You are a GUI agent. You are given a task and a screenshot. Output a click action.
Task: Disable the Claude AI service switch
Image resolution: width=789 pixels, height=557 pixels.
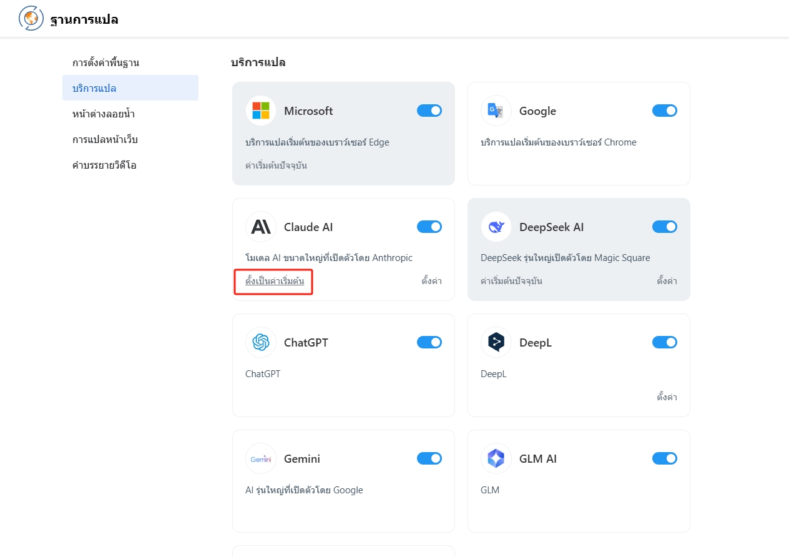coord(429,227)
